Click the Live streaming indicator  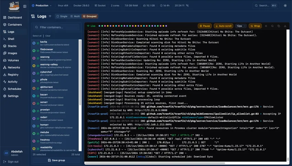(91, 26)
